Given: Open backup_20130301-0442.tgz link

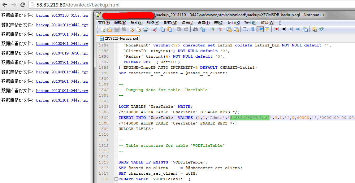Looking at the screenshot, I should pyautogui.click(x=62, y=34).
